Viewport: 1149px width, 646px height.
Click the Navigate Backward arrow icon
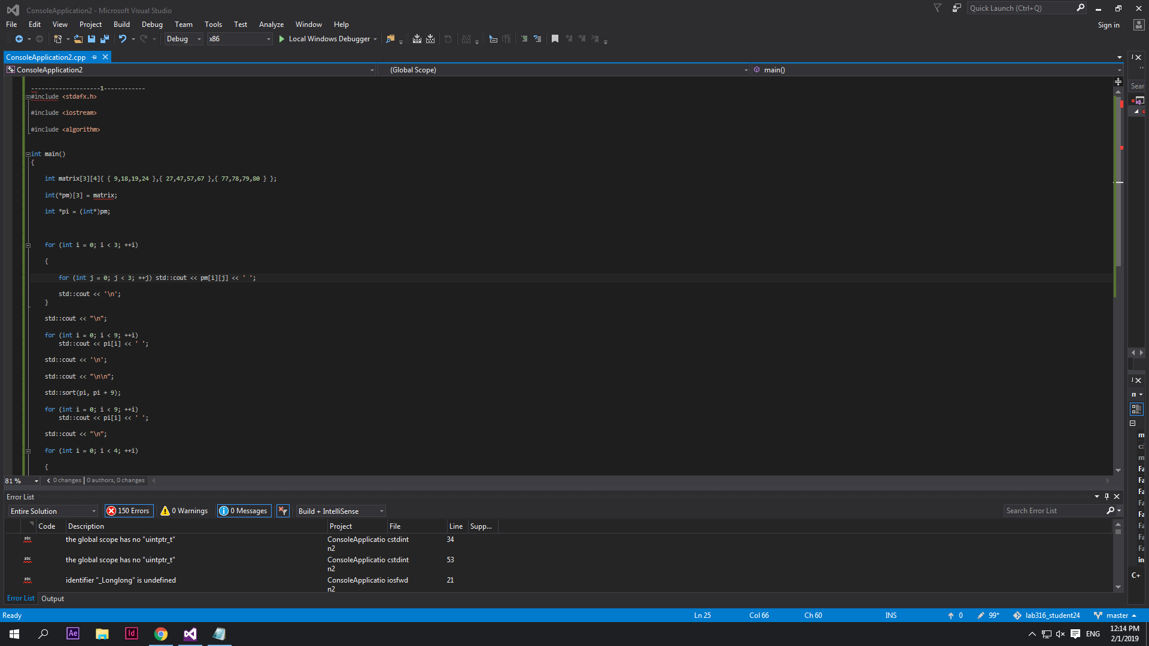(19, 39)
